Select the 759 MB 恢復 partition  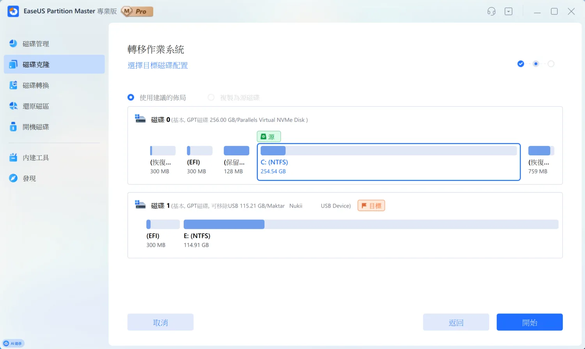tap(541, 160)
